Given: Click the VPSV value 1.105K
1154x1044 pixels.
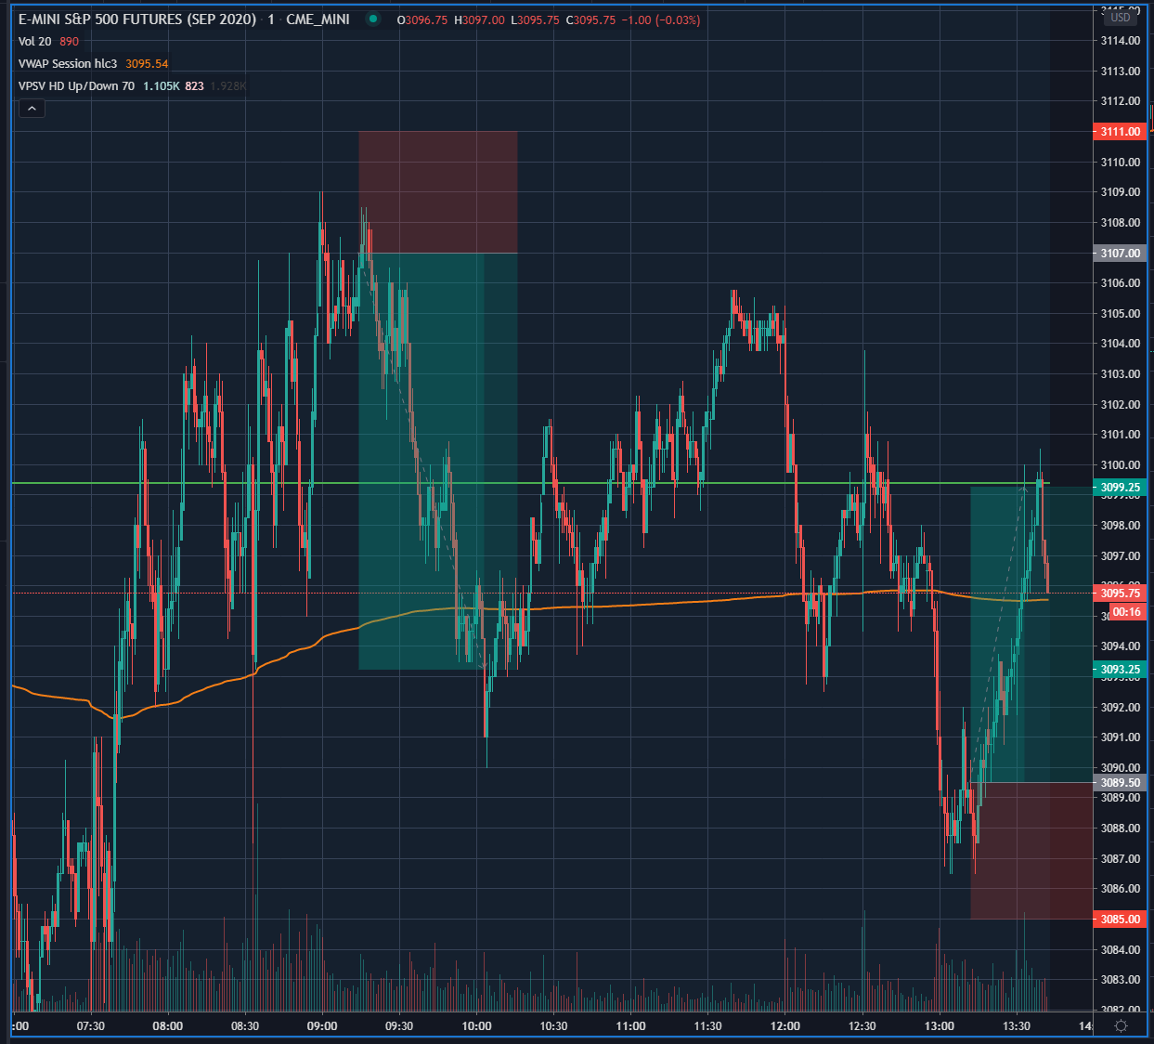Looking at the screenshot, I should (x=162, y=86).
